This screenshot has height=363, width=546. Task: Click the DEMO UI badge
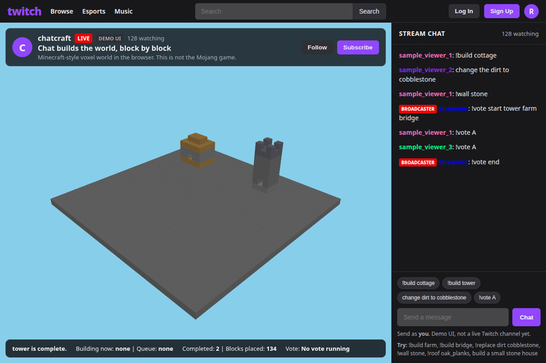pos(110,39)
